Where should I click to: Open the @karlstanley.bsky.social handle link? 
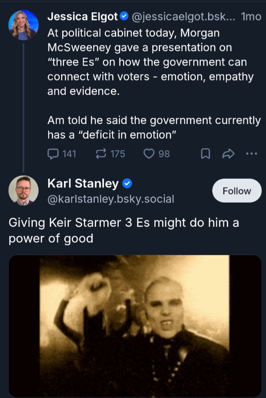pyautogui.click(x=111, y=199)
